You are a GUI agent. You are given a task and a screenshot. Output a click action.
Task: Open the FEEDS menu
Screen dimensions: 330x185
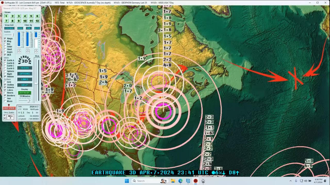click(x=25, y=68)
